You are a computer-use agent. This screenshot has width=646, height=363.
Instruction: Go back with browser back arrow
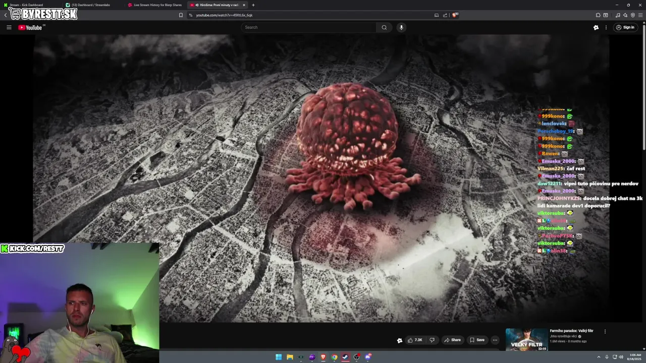click(x=6, y=15)
